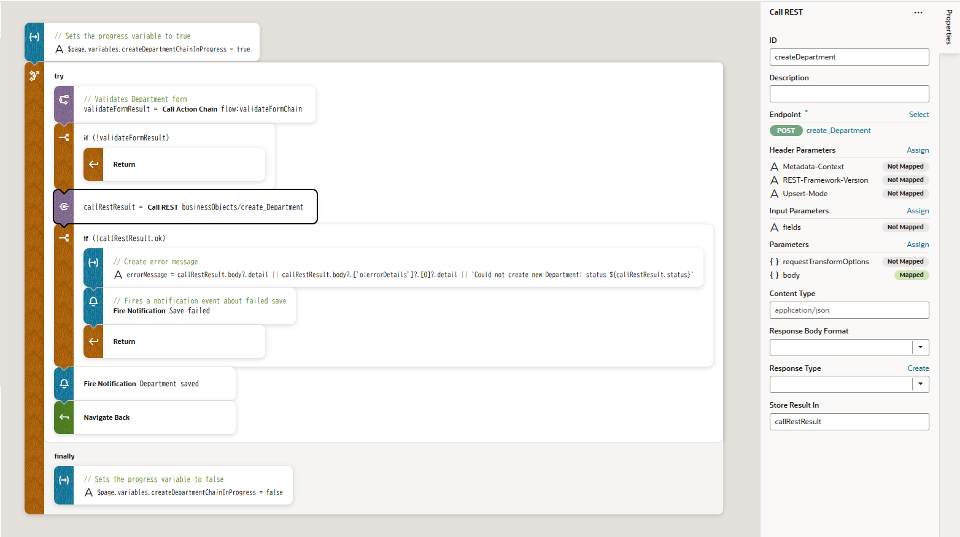Expand the Response Type dropdown
This screenshot has width=960, height=537.
tap(920, 384)
